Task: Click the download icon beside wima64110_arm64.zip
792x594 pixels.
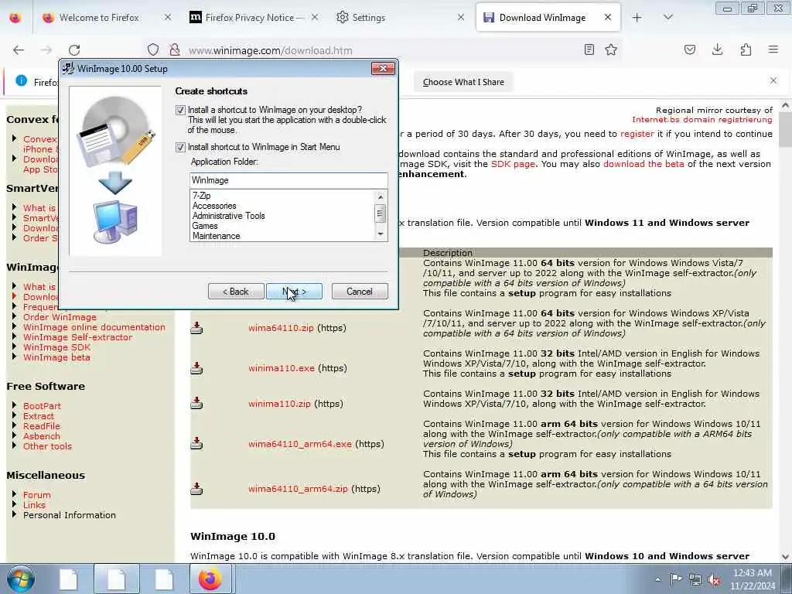Action: point(196,489)
